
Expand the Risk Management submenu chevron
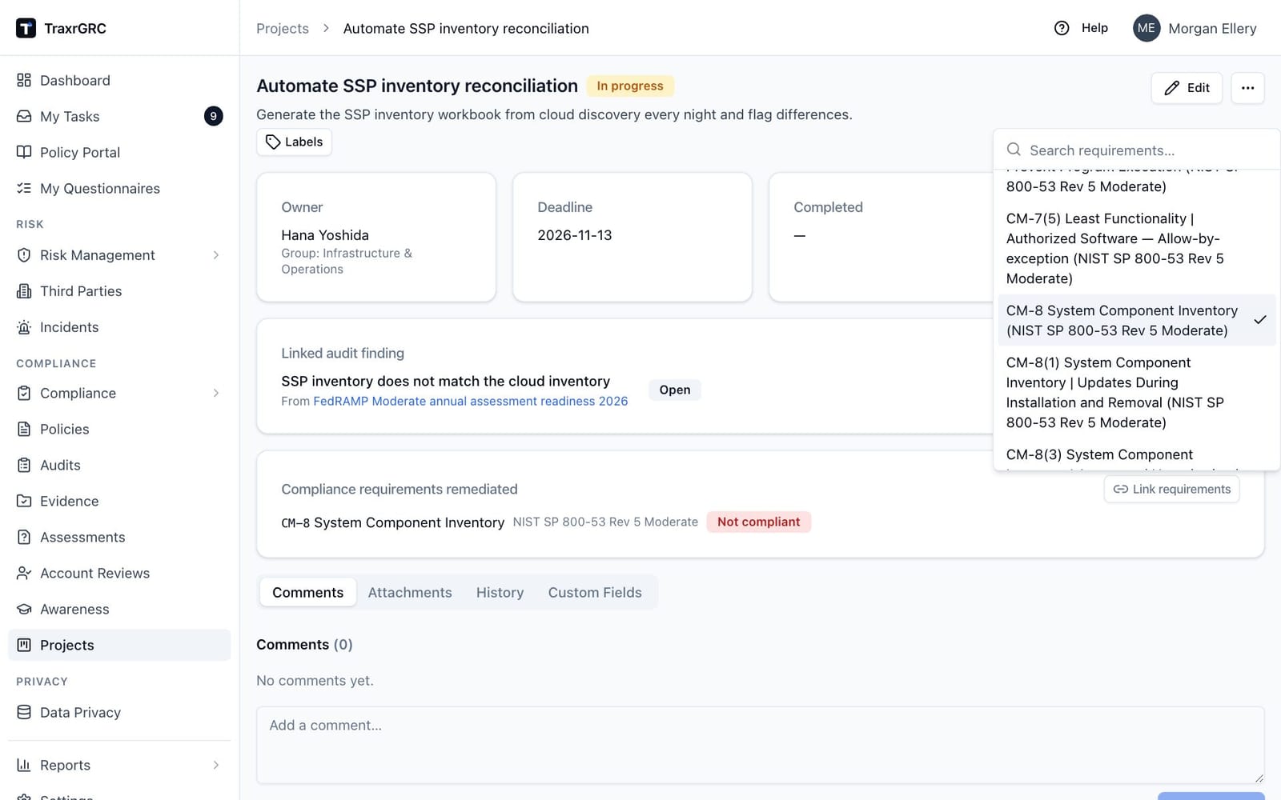216,255
